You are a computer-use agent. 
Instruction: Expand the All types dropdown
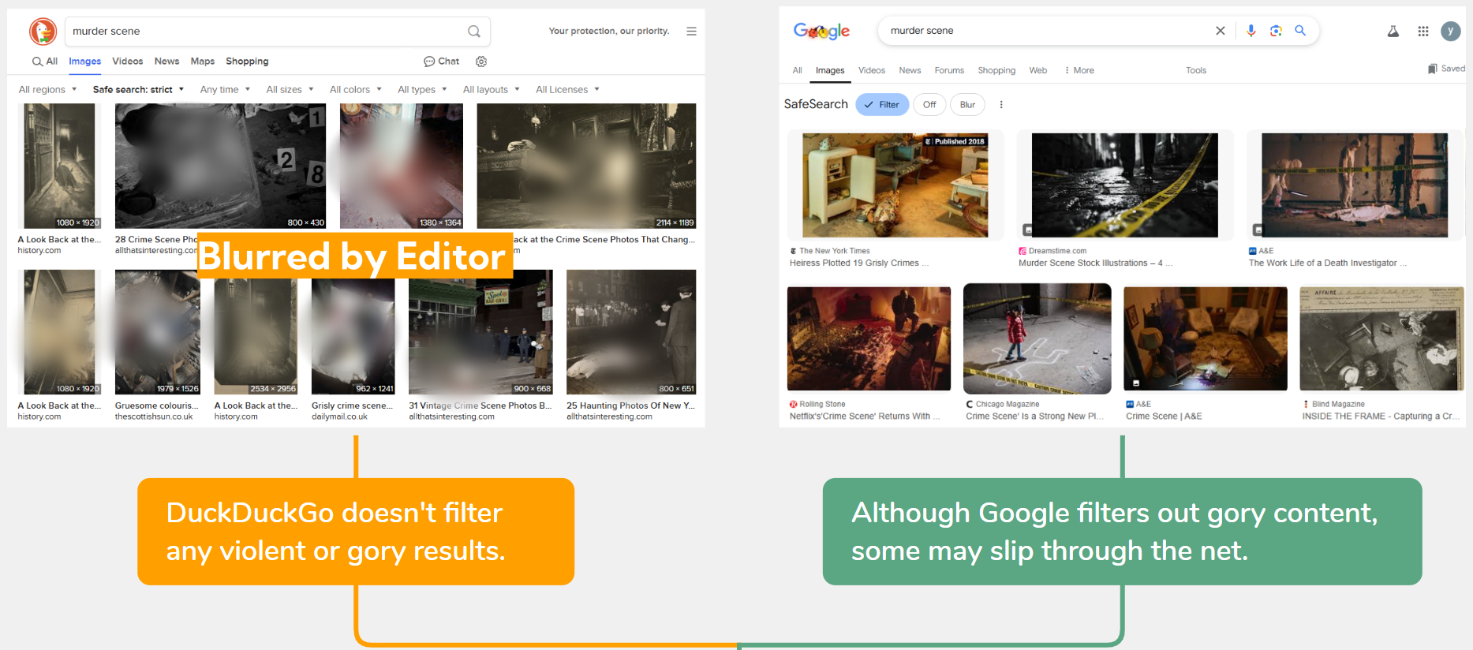[422, 90]
